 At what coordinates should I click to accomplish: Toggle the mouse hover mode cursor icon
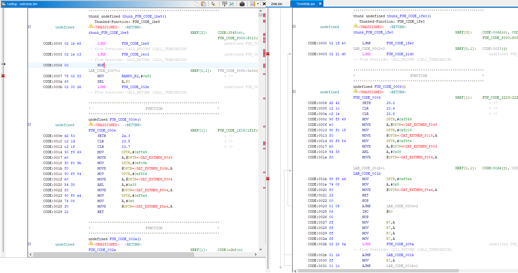click(214, 4)
